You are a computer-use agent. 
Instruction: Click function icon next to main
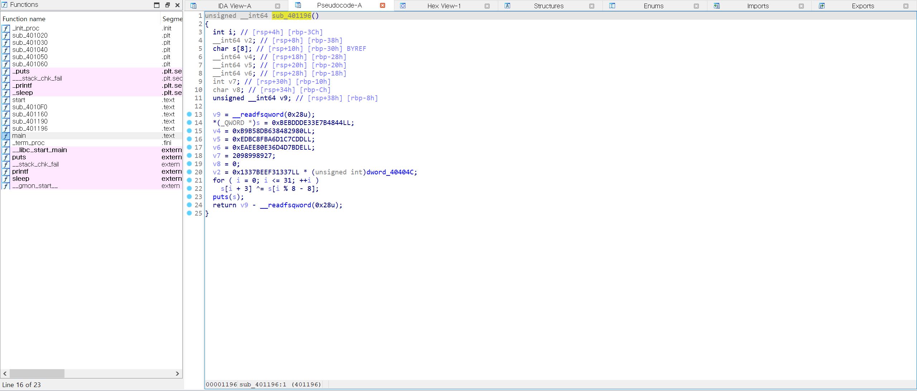6,136
